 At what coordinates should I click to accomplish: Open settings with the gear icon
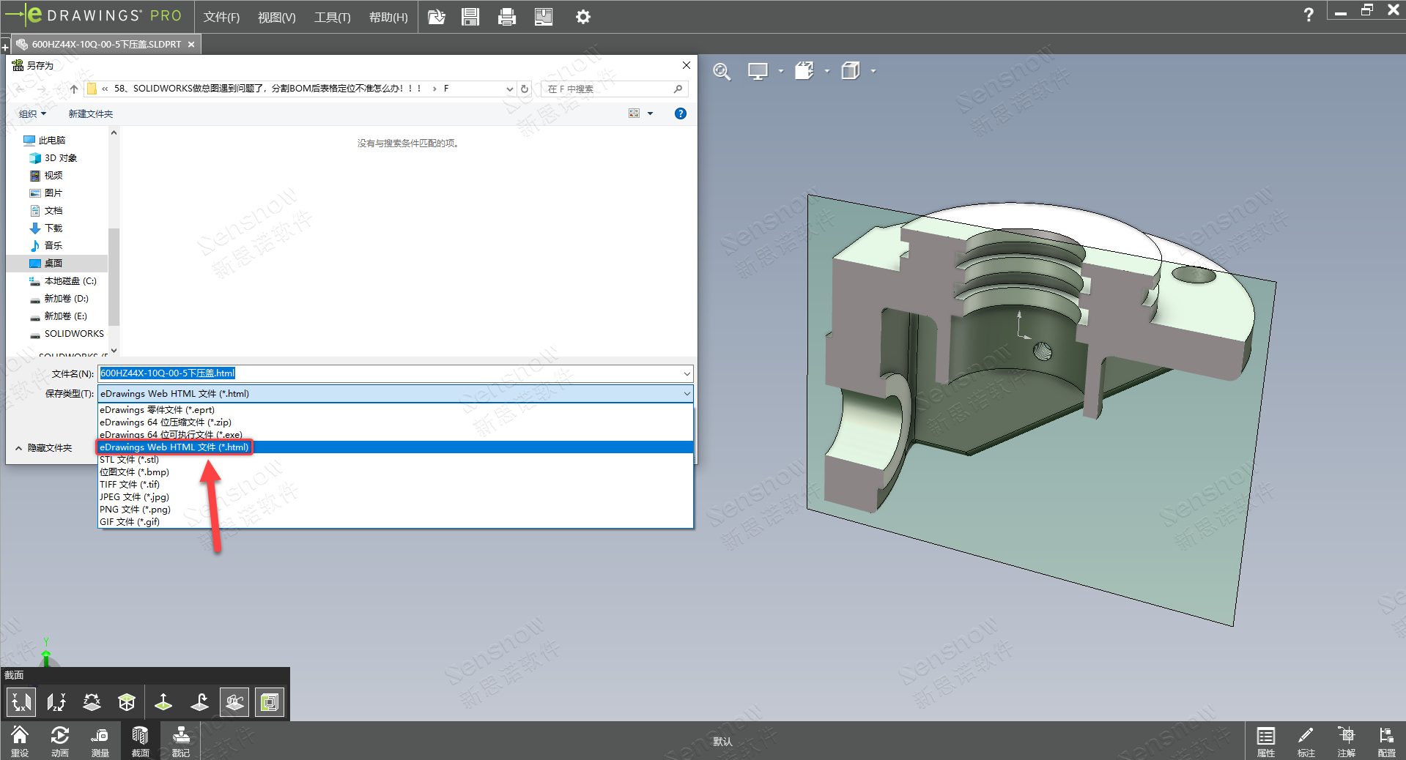[582, 17]
